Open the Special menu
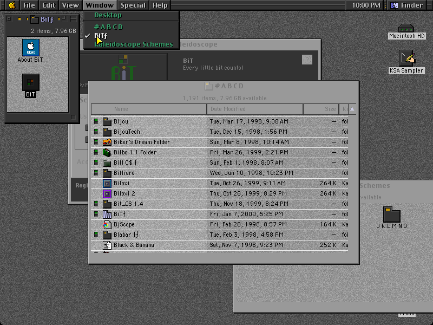The image size is (433, 325). [133, 5]
